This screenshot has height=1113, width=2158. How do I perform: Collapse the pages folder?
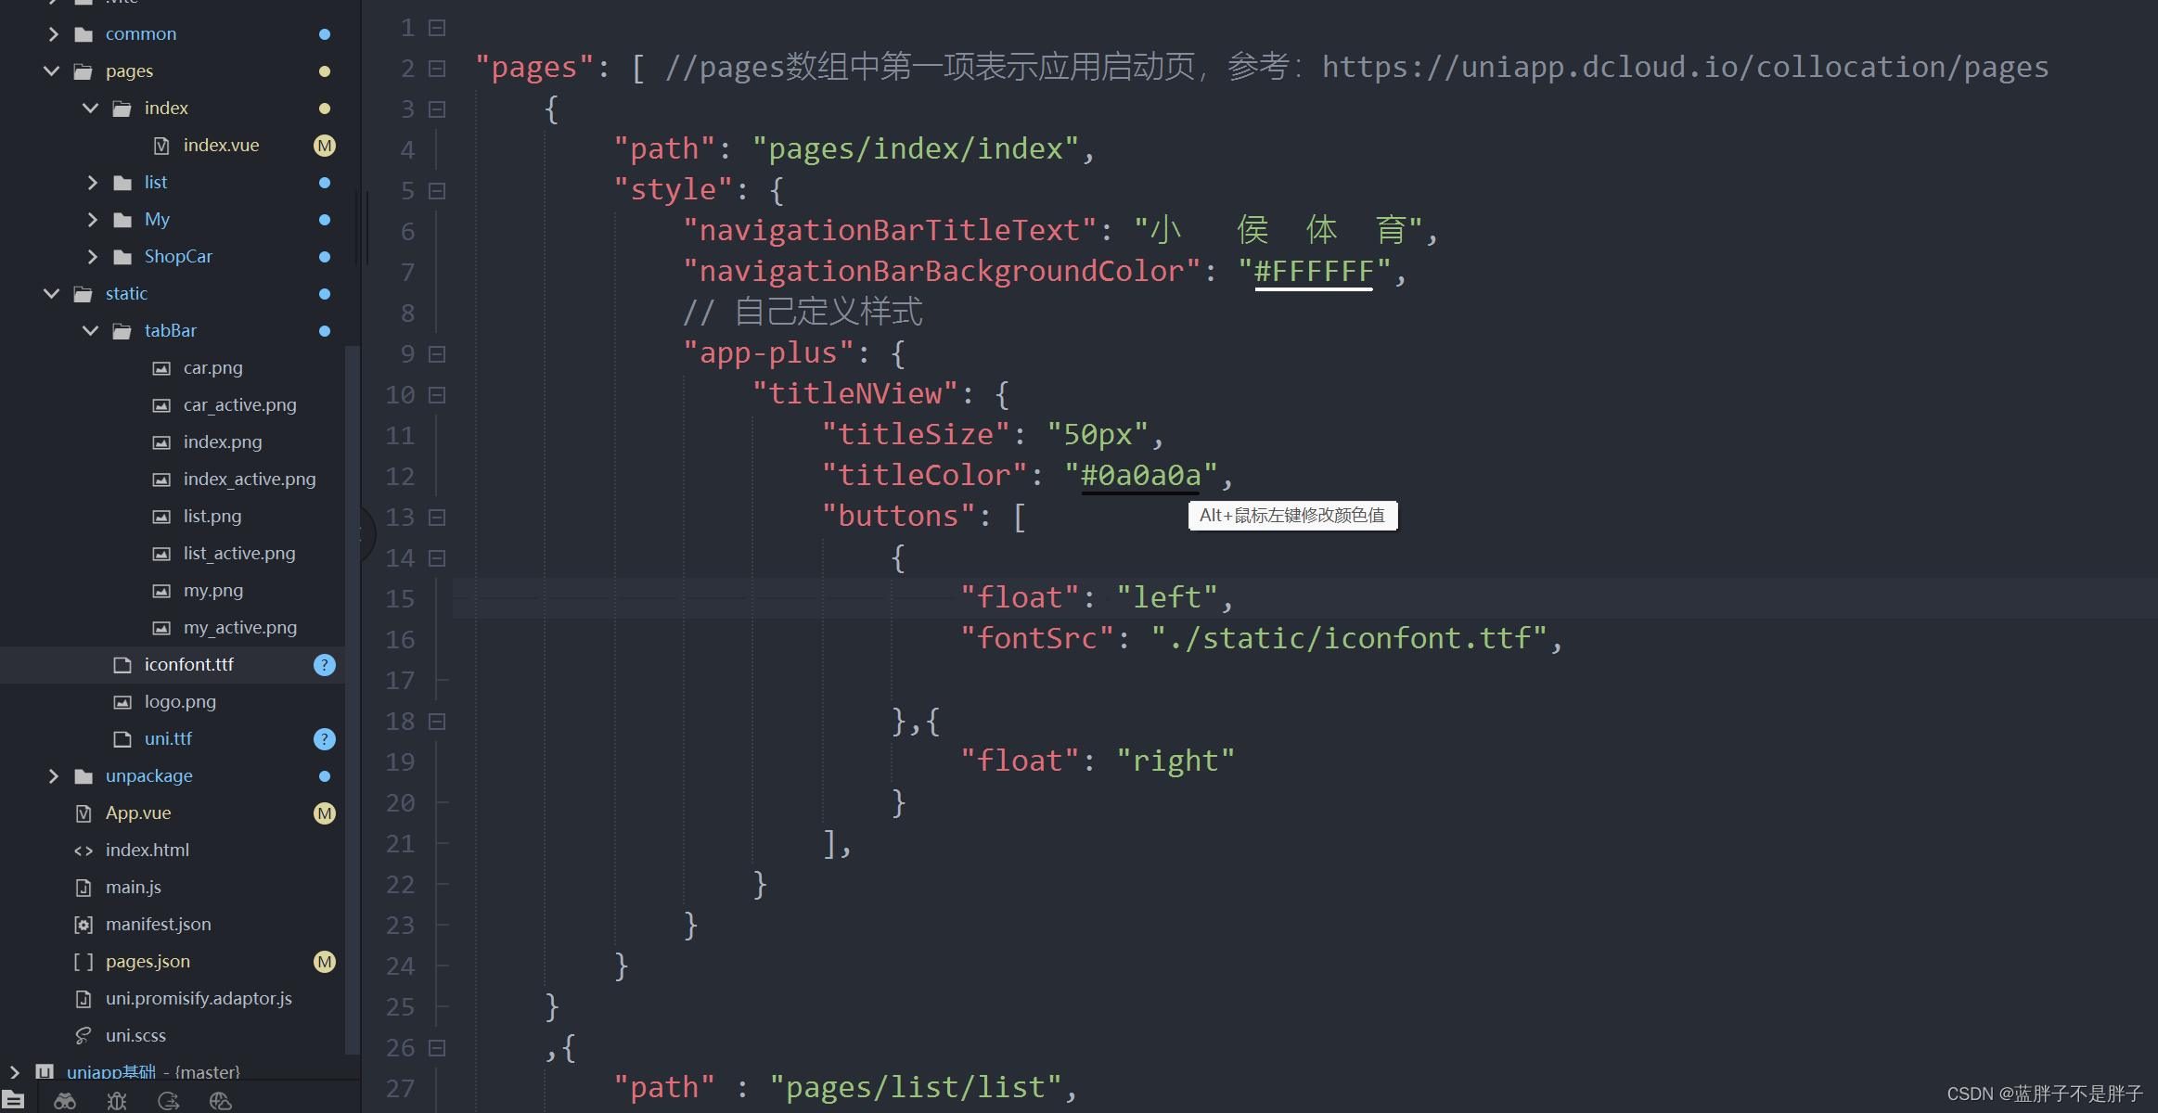tap(52, 71)
